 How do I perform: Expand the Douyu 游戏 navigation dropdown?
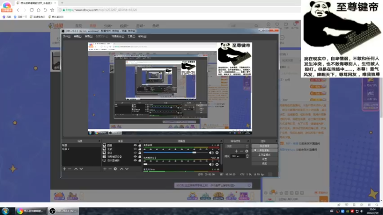pos(140,26)
